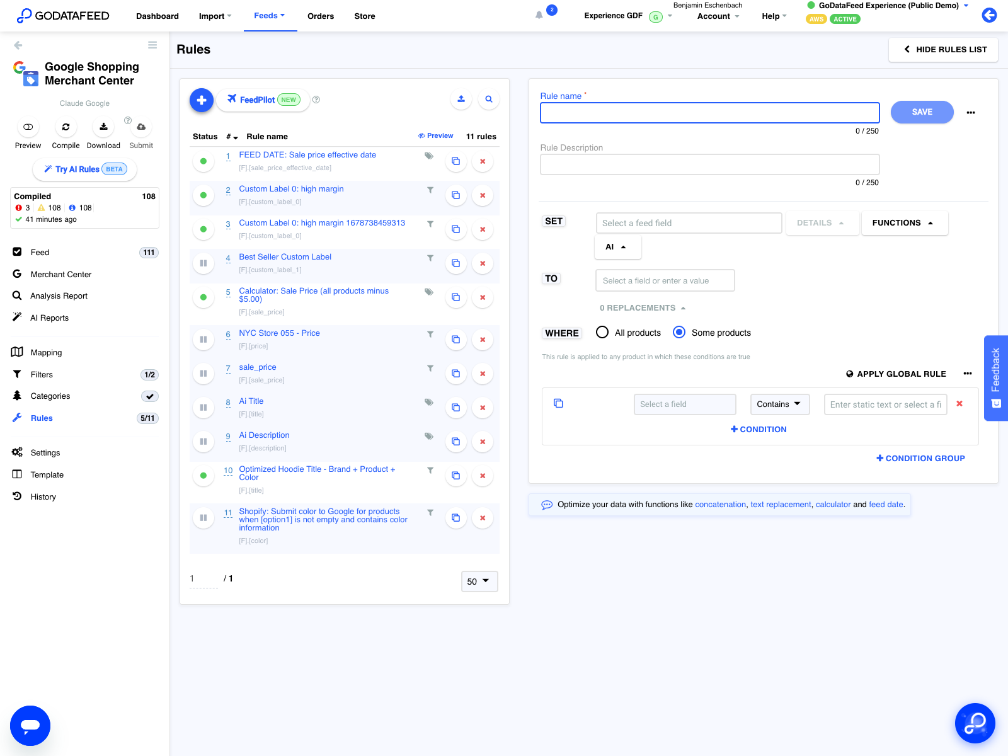Image resolution: width=1008 pixels, height=756 pixels.
Task: Enable the paused NYC Store 055 - Price rule
Action: [x=203, y=340]
